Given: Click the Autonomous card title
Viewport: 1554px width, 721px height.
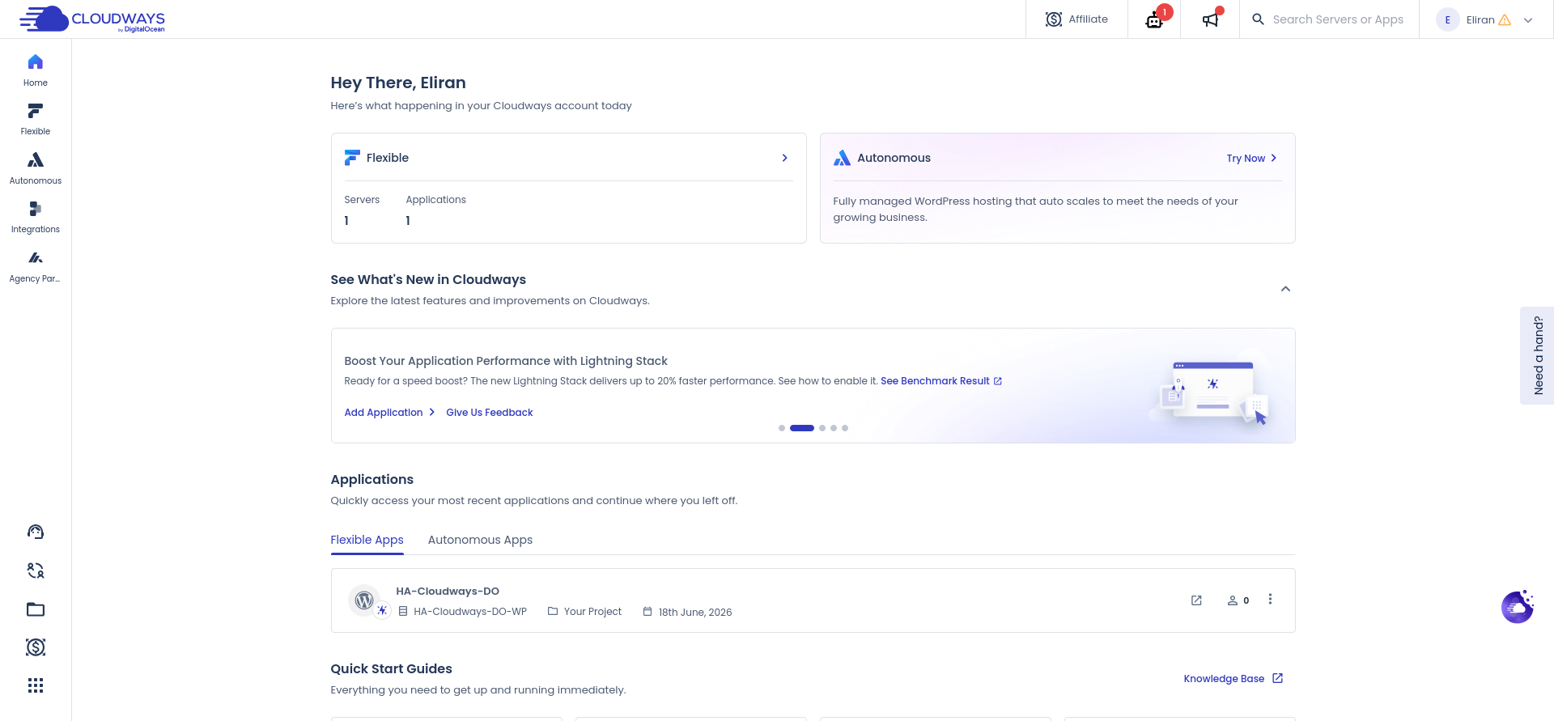Looking at the screenshot, I should [x=894, y=158].
